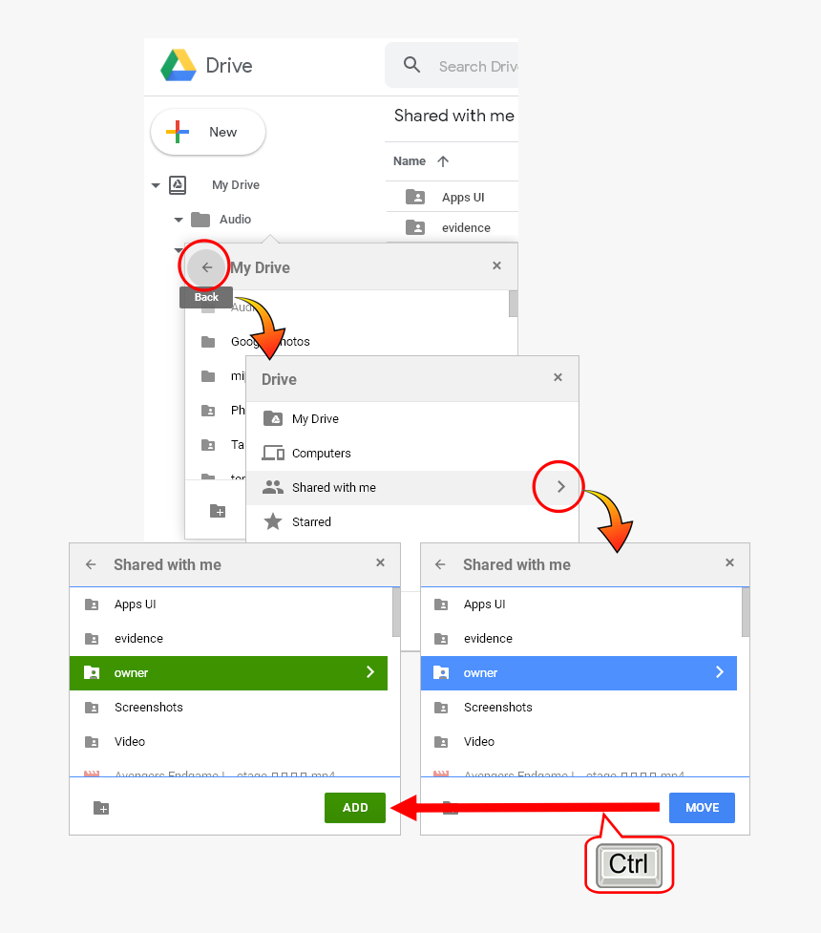821x933 pixels.
Task: Click the Computers device icon
Action: pos(273,454)
